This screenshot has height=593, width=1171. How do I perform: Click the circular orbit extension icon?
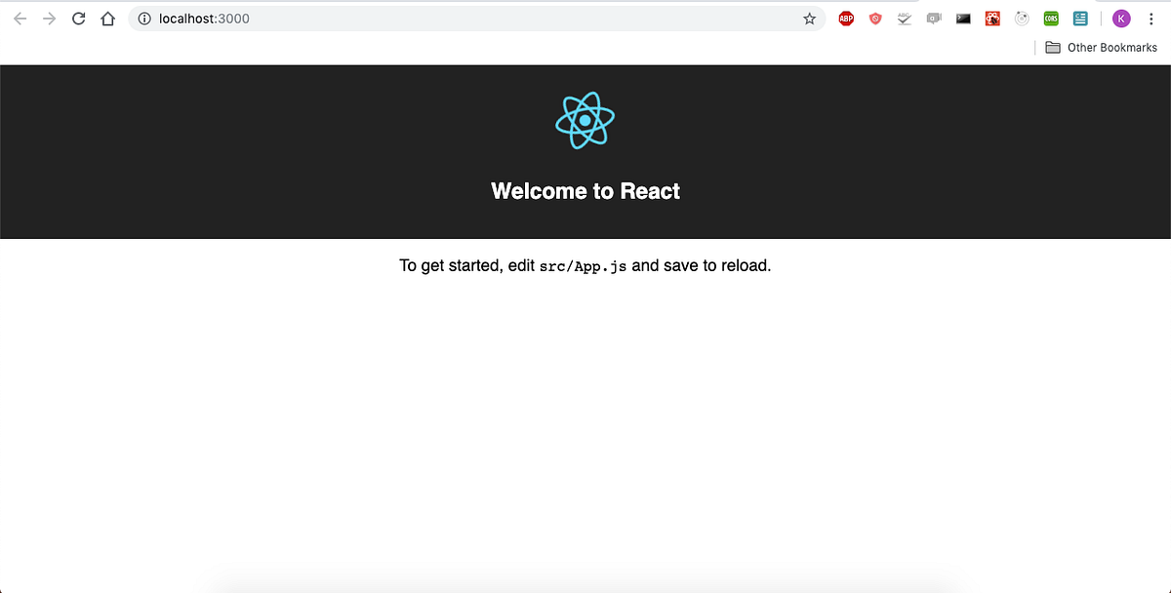coord(1022,18)
